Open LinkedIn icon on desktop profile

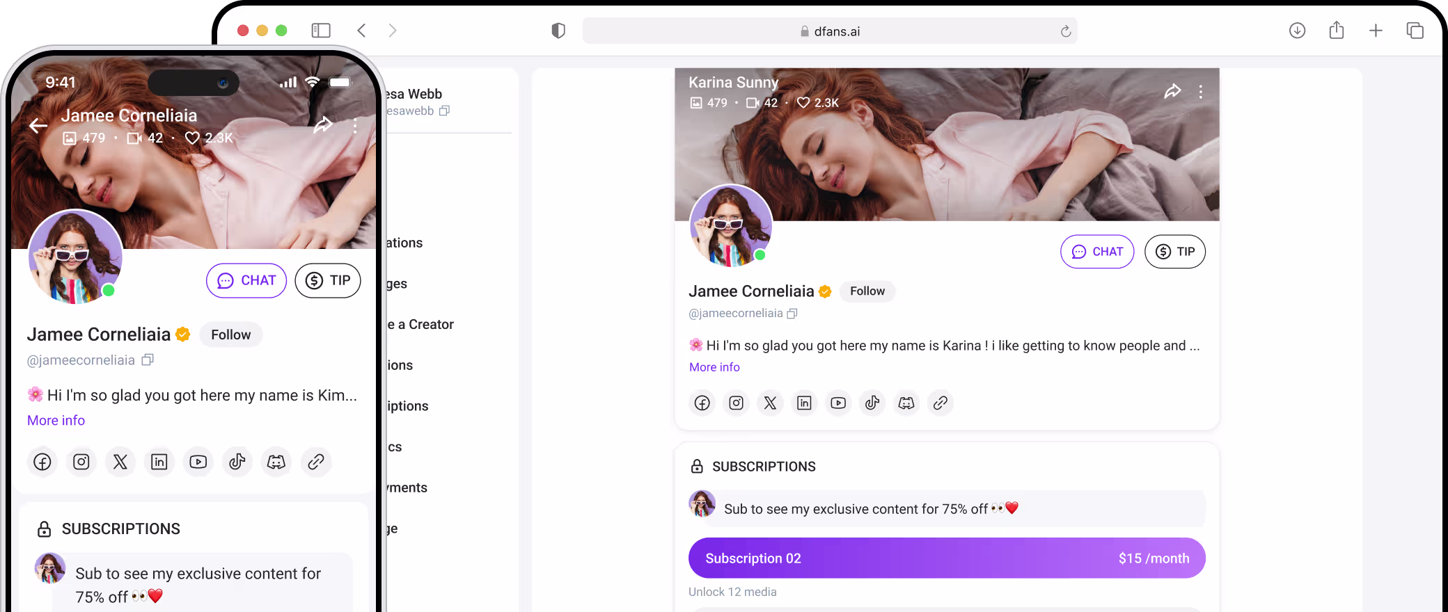click(x=804, y=403)
